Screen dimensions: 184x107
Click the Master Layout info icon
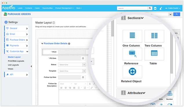coord(54,23)
